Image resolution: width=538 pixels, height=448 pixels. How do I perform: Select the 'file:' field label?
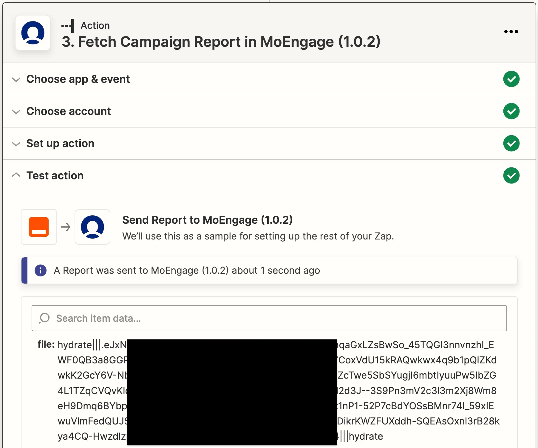point(46,345)
